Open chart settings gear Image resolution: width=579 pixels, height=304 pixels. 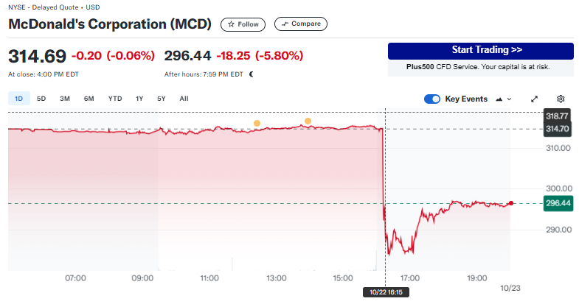click(x=561, y=99)
